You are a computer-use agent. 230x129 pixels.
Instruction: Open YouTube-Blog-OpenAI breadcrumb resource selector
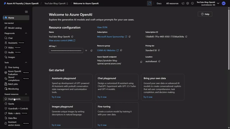click(x=56, y=3)
